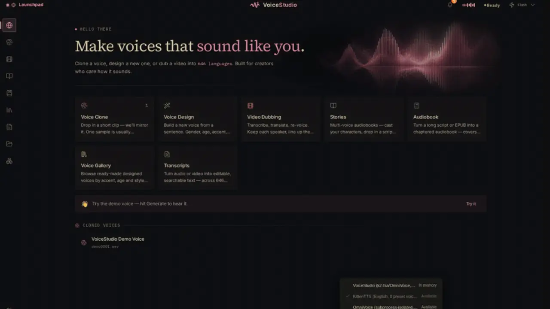550x309 pixels.
Task: Open the folder icon in sidebar
Action: 9,144
